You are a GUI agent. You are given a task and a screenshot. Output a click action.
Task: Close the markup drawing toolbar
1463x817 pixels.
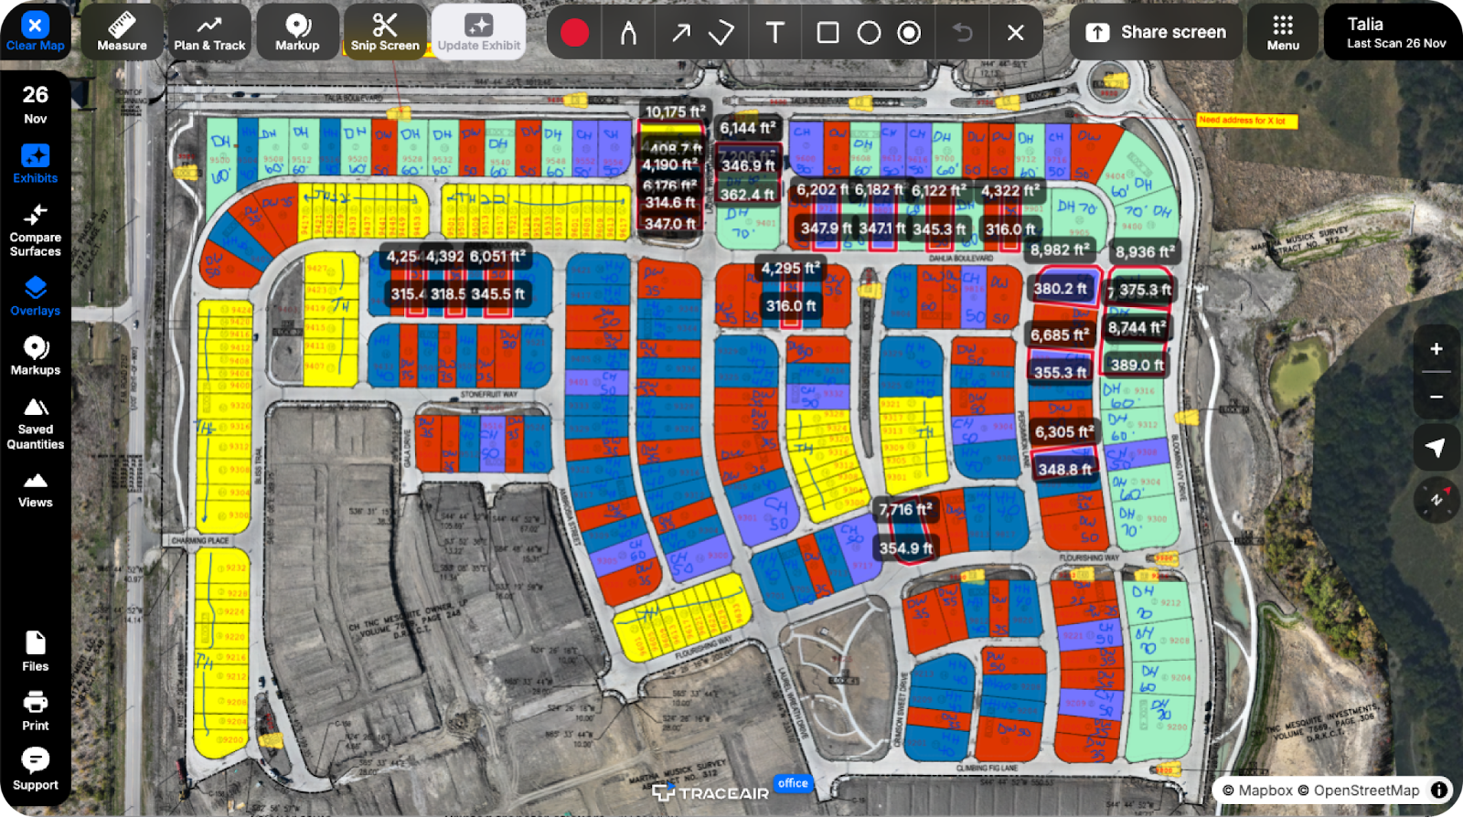1015,33
